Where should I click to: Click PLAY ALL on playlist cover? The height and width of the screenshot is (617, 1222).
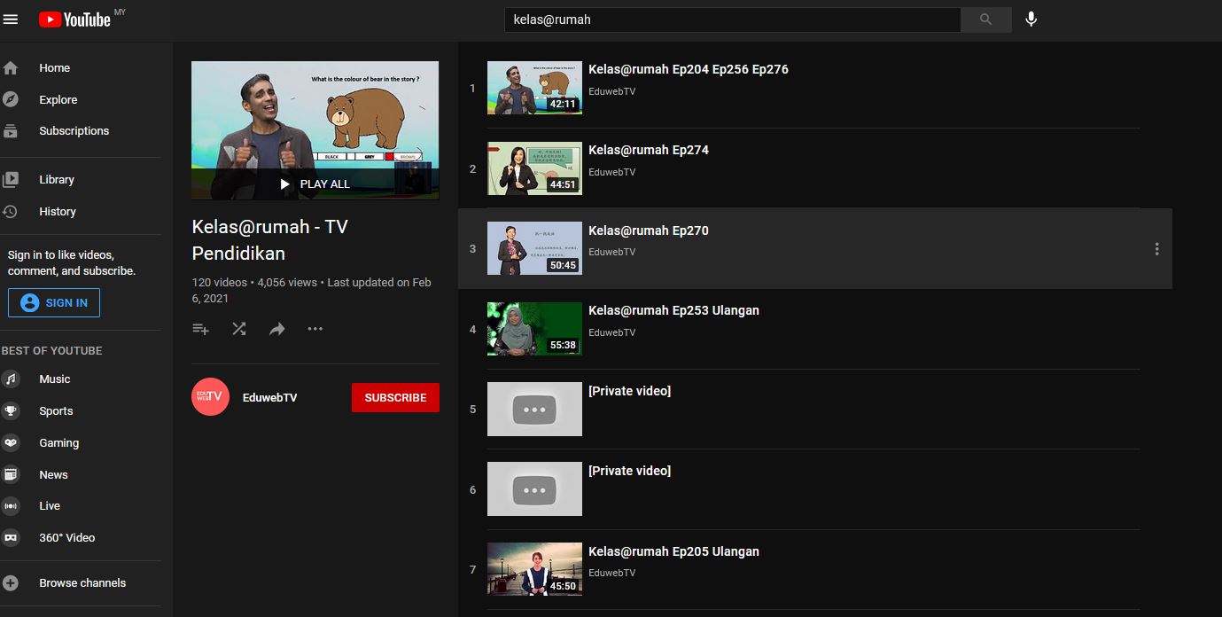(315, 184)
